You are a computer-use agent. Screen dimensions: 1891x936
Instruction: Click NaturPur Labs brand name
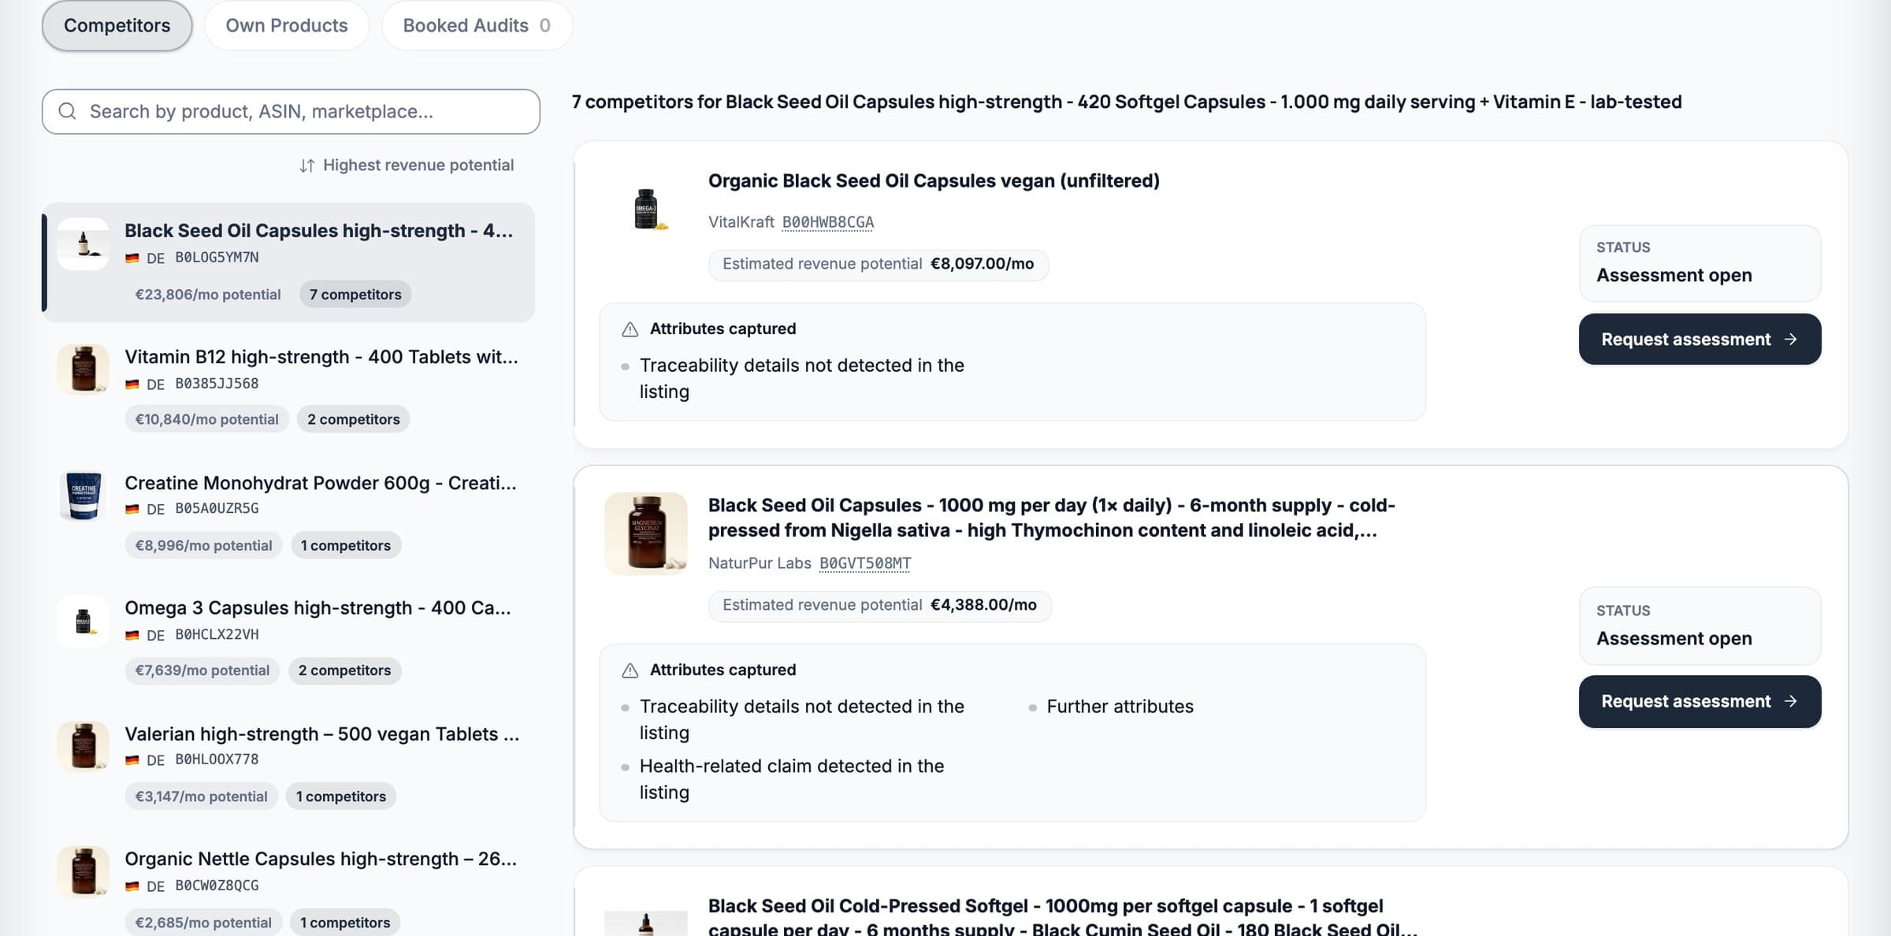760,563
